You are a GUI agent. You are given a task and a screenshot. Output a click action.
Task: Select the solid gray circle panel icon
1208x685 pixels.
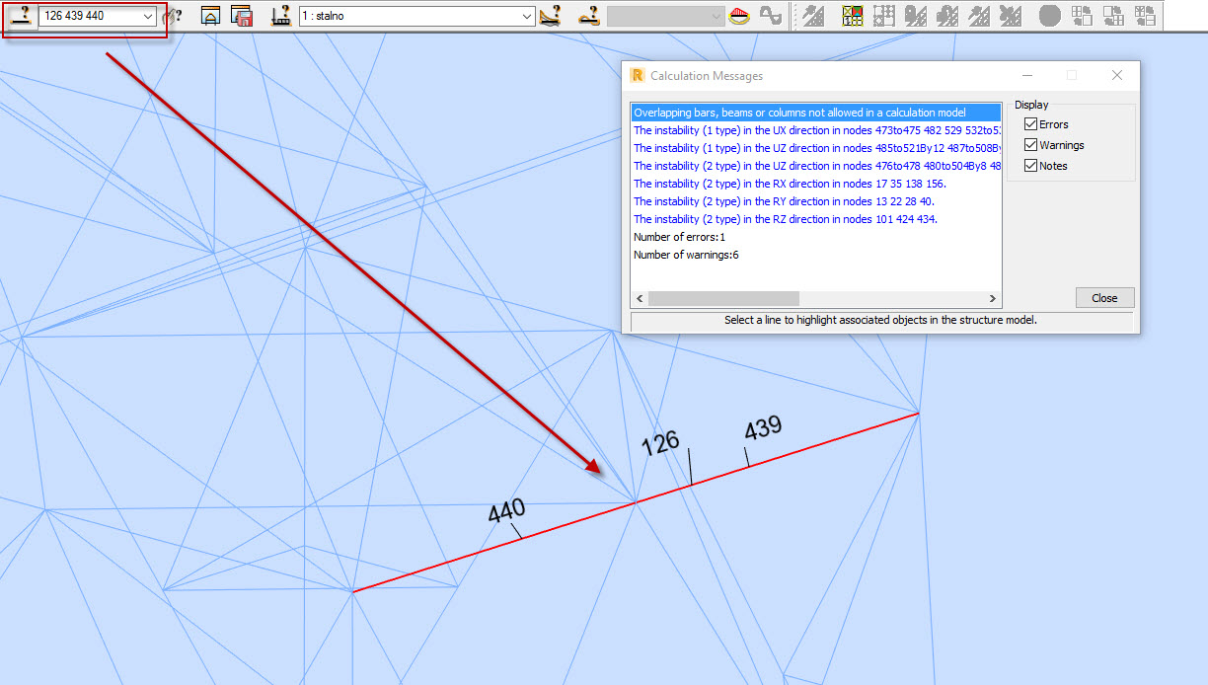click(1048, 16)
